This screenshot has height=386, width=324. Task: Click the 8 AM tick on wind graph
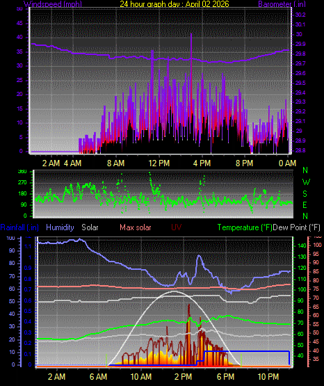click(x=116, y=163)
